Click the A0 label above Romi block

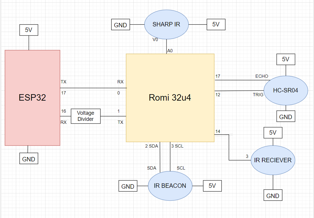click(170, 51)
